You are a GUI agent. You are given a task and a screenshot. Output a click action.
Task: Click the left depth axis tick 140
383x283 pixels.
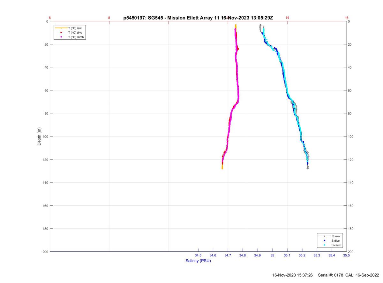(x=45, y=183)
